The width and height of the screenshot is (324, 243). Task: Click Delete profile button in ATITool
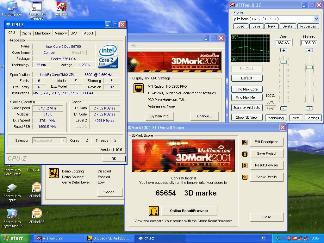tap(288, 26)
